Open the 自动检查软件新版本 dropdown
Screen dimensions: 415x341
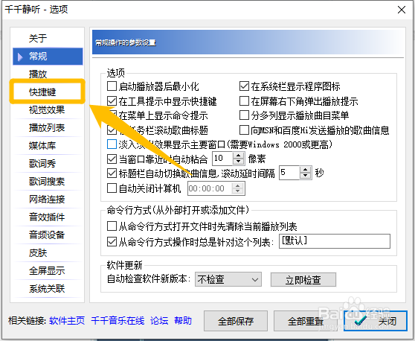(x=228, y=279)
